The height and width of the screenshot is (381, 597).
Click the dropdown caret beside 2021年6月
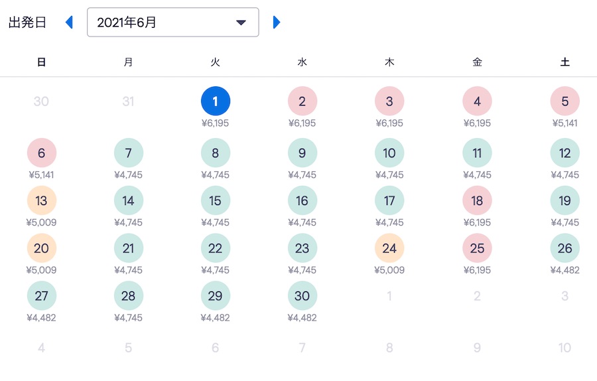(x=241, y=23)
